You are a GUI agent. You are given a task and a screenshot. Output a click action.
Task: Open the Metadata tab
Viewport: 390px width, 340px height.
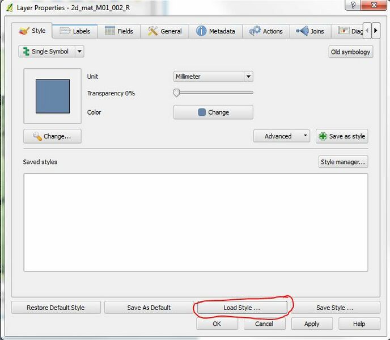point(215,31)
